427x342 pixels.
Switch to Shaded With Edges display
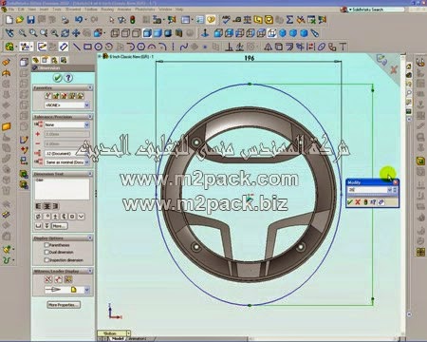[x=147, y=33]
